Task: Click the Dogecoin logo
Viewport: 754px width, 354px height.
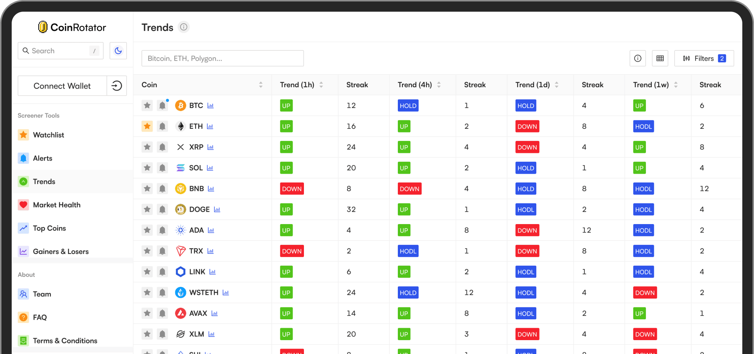Action: [180, 209]
